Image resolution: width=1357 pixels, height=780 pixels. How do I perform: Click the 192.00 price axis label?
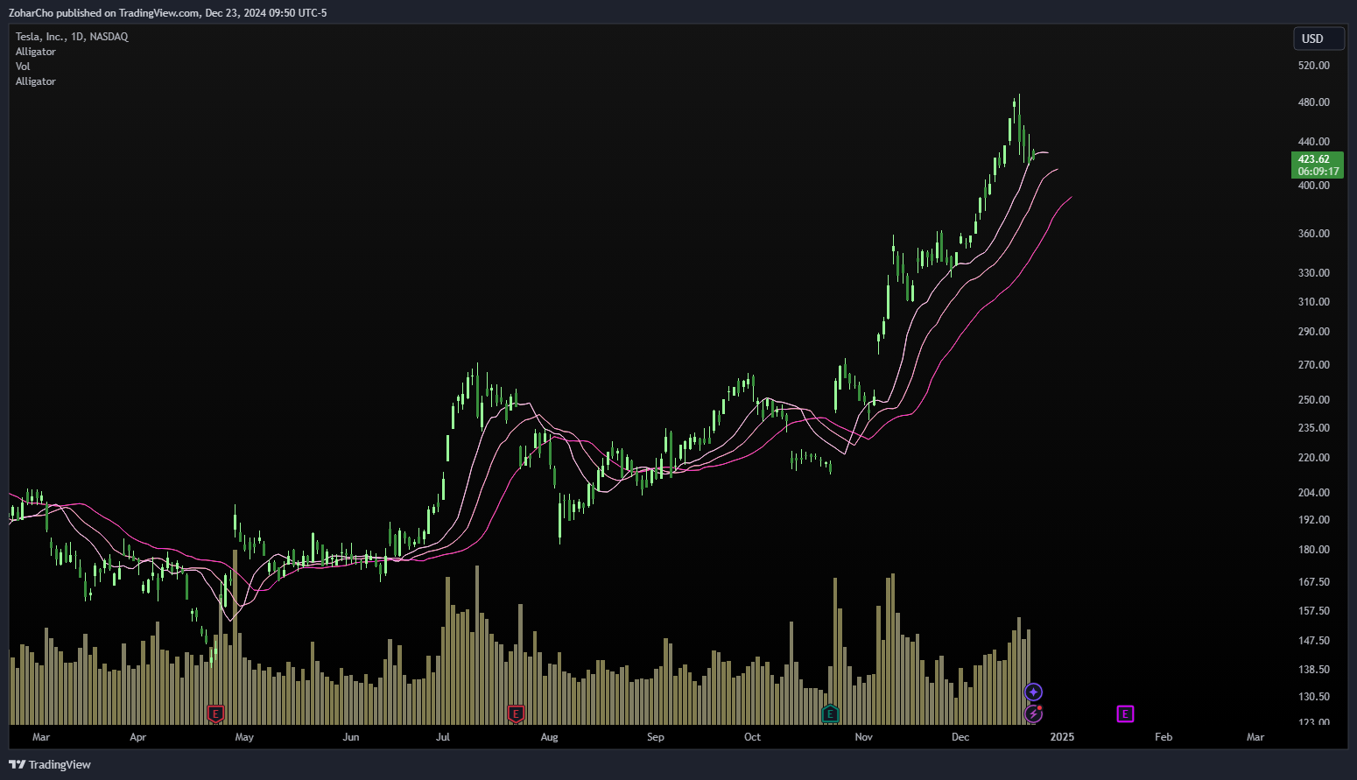point(1313,520)
